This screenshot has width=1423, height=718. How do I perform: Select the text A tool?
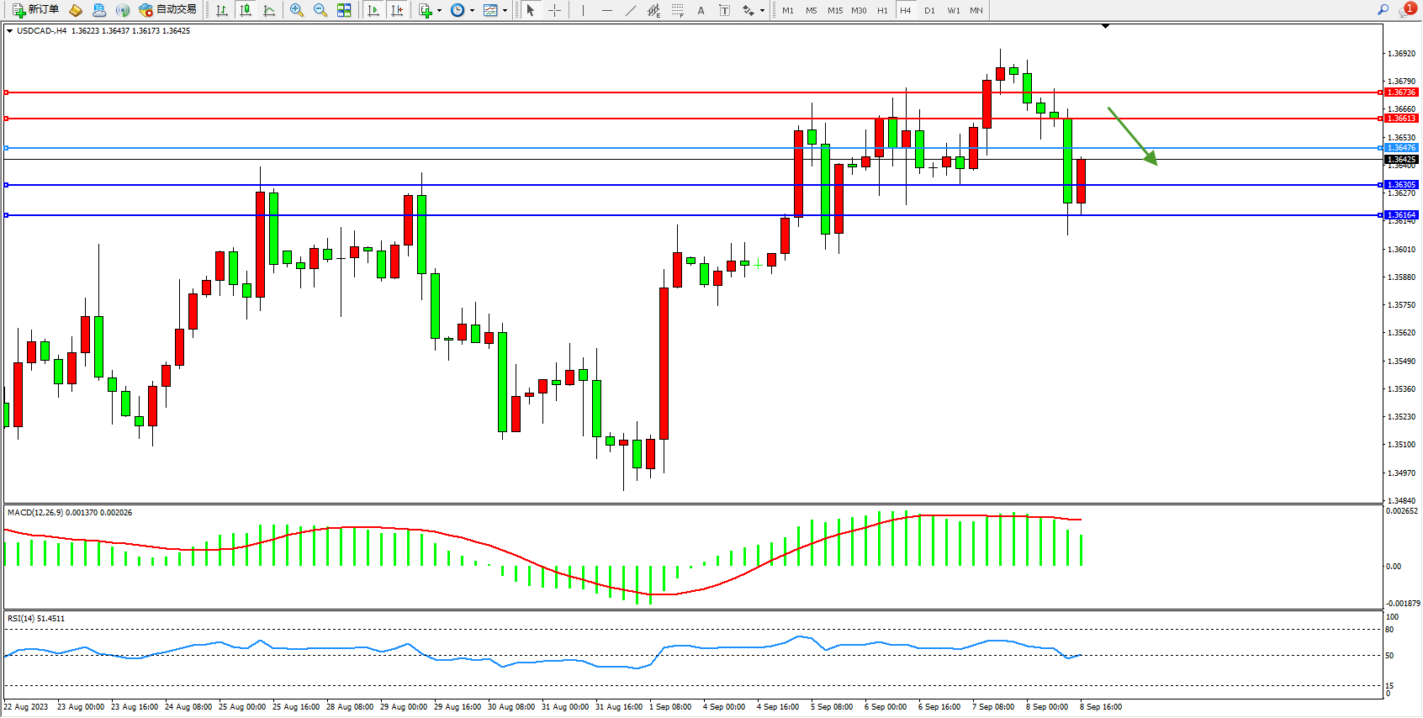tap(701, 10)
